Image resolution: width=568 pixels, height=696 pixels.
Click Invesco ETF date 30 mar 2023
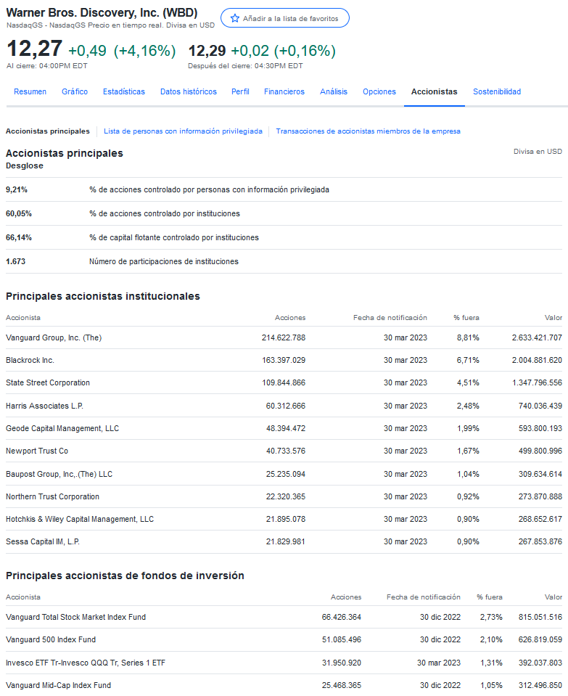click(x=439, y=663)
